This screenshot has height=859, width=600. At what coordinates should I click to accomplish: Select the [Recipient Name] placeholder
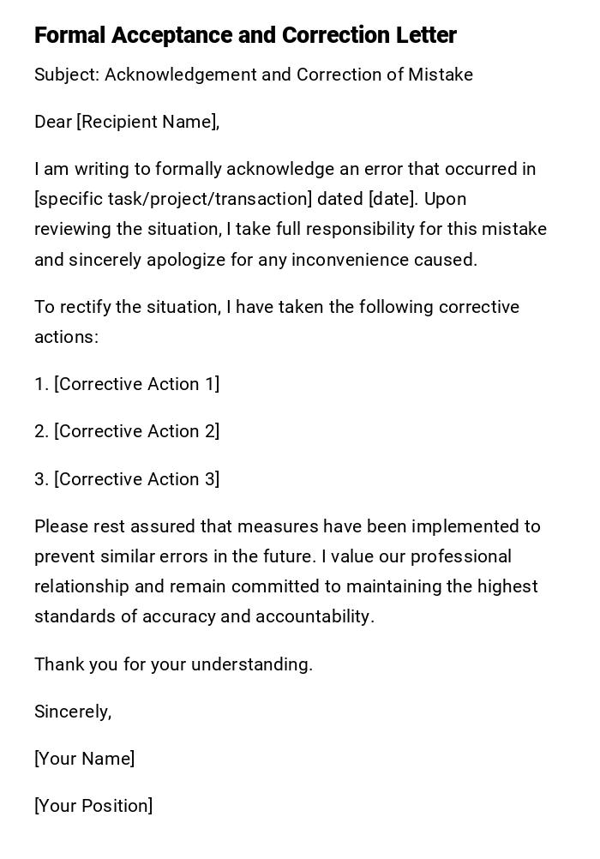pos(147,122)
